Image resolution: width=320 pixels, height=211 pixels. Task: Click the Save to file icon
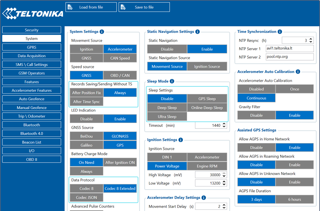pyautogui.click(x=123, y=7)
